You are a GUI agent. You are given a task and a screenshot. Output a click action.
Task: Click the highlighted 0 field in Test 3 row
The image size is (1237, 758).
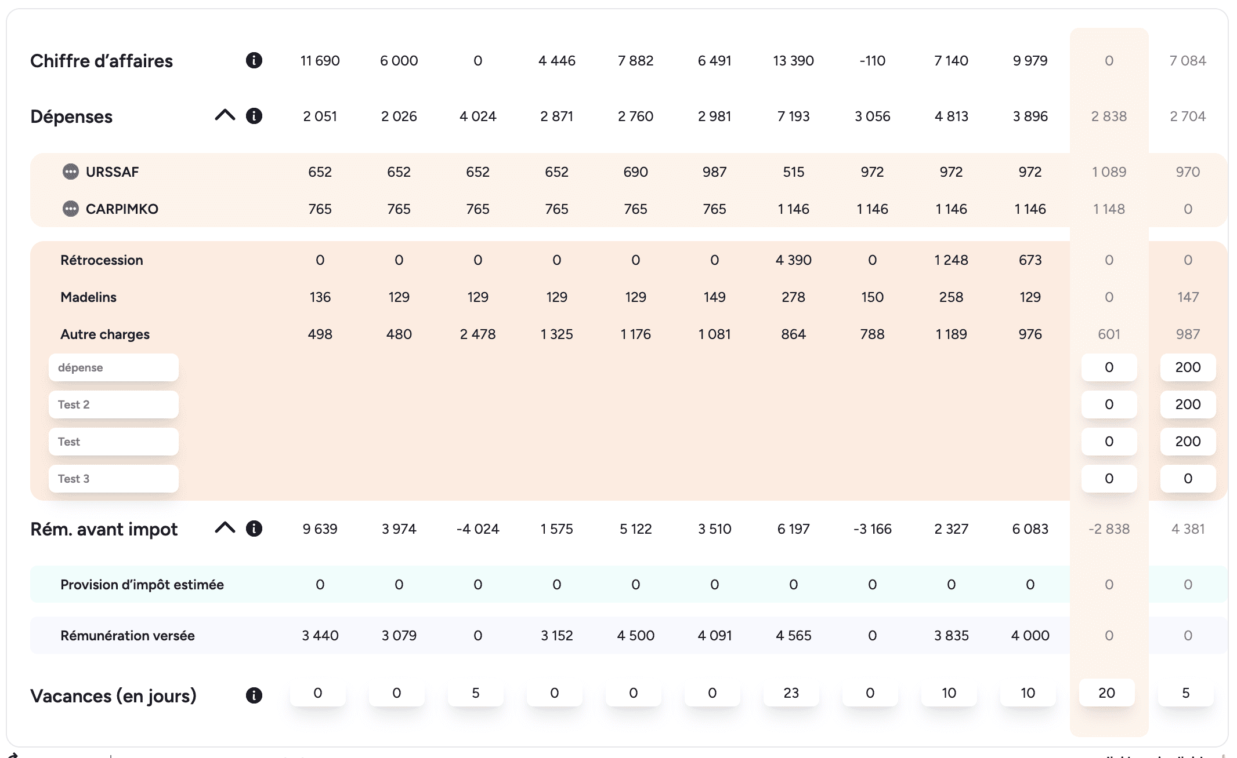(x=1108, y=479)
